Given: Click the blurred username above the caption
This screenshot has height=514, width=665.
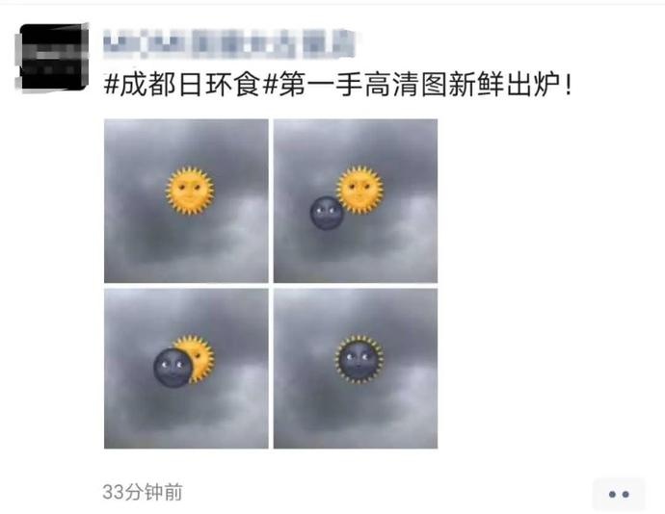Looking at the screenshot, I should point(229,43).
